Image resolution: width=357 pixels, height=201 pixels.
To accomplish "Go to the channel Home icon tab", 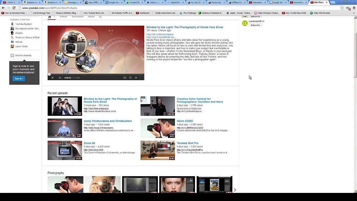I will [50, 17].
